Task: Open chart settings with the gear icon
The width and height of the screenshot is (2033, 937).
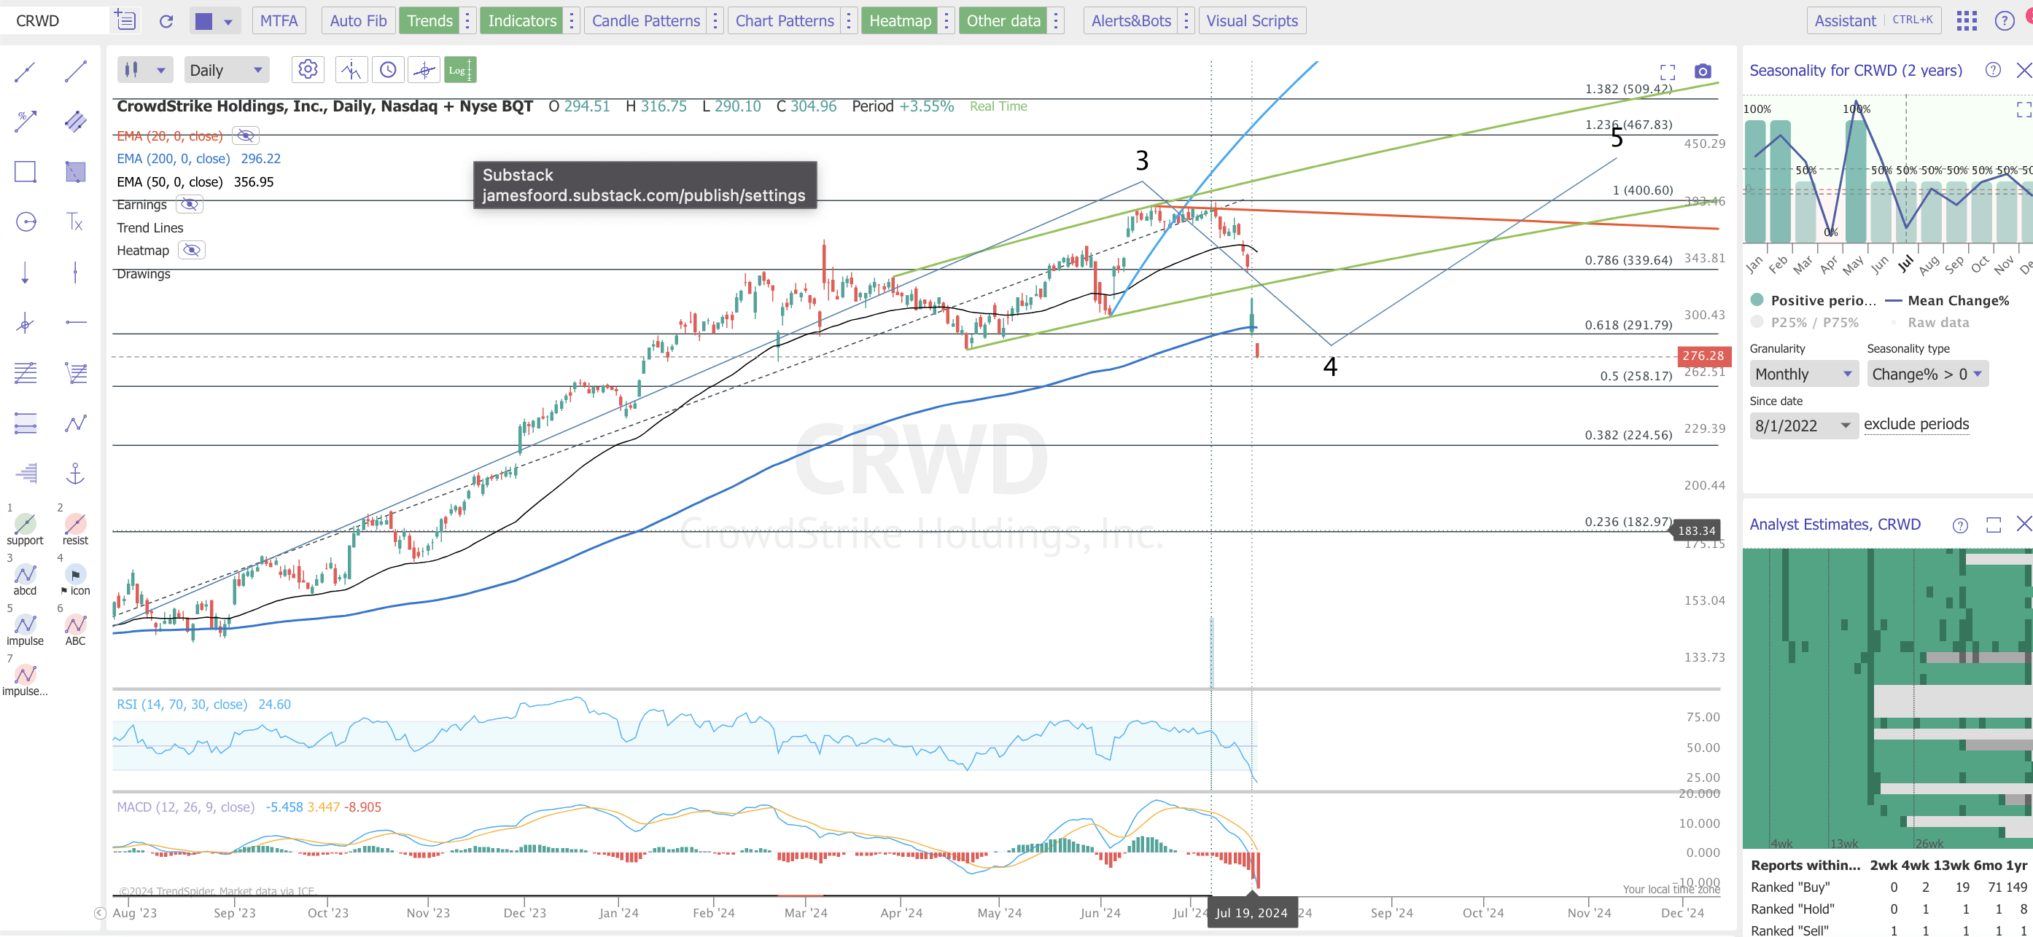Action: (x=308, y=69)
